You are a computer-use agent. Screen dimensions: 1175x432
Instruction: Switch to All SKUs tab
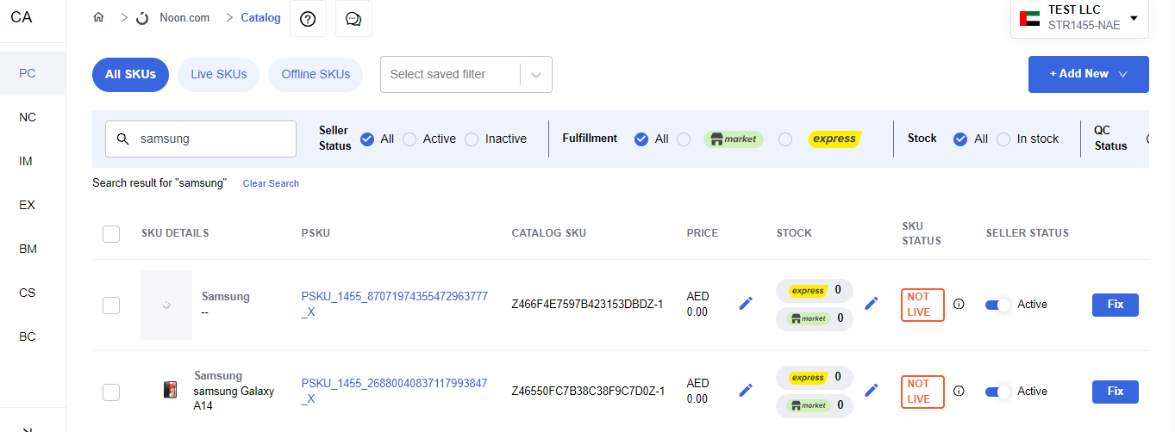point(131,74)
